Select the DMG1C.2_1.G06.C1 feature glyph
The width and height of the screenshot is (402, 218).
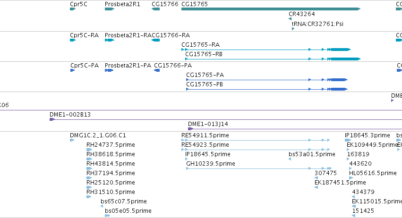click(x=72, y=140)
